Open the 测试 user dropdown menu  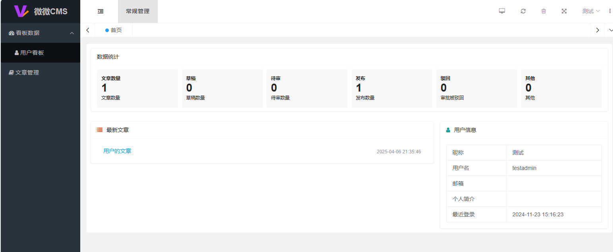591,11
